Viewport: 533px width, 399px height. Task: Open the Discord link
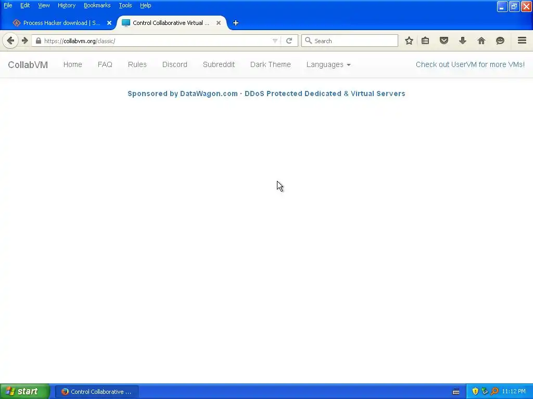click(175, 64)
